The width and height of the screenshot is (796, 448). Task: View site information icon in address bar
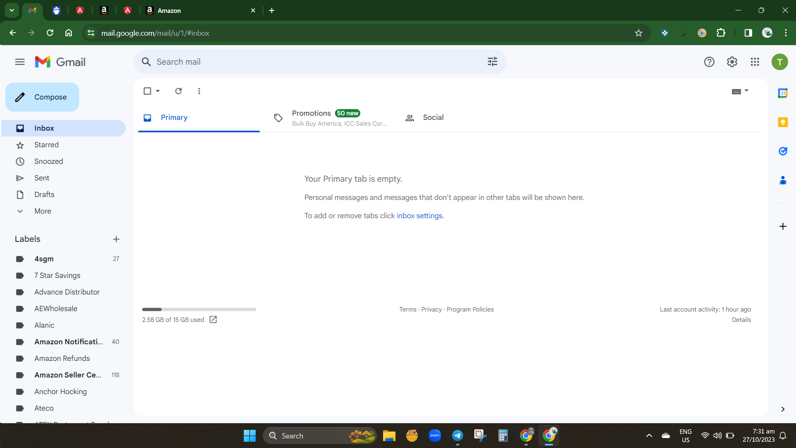click(x=91, y=33)
